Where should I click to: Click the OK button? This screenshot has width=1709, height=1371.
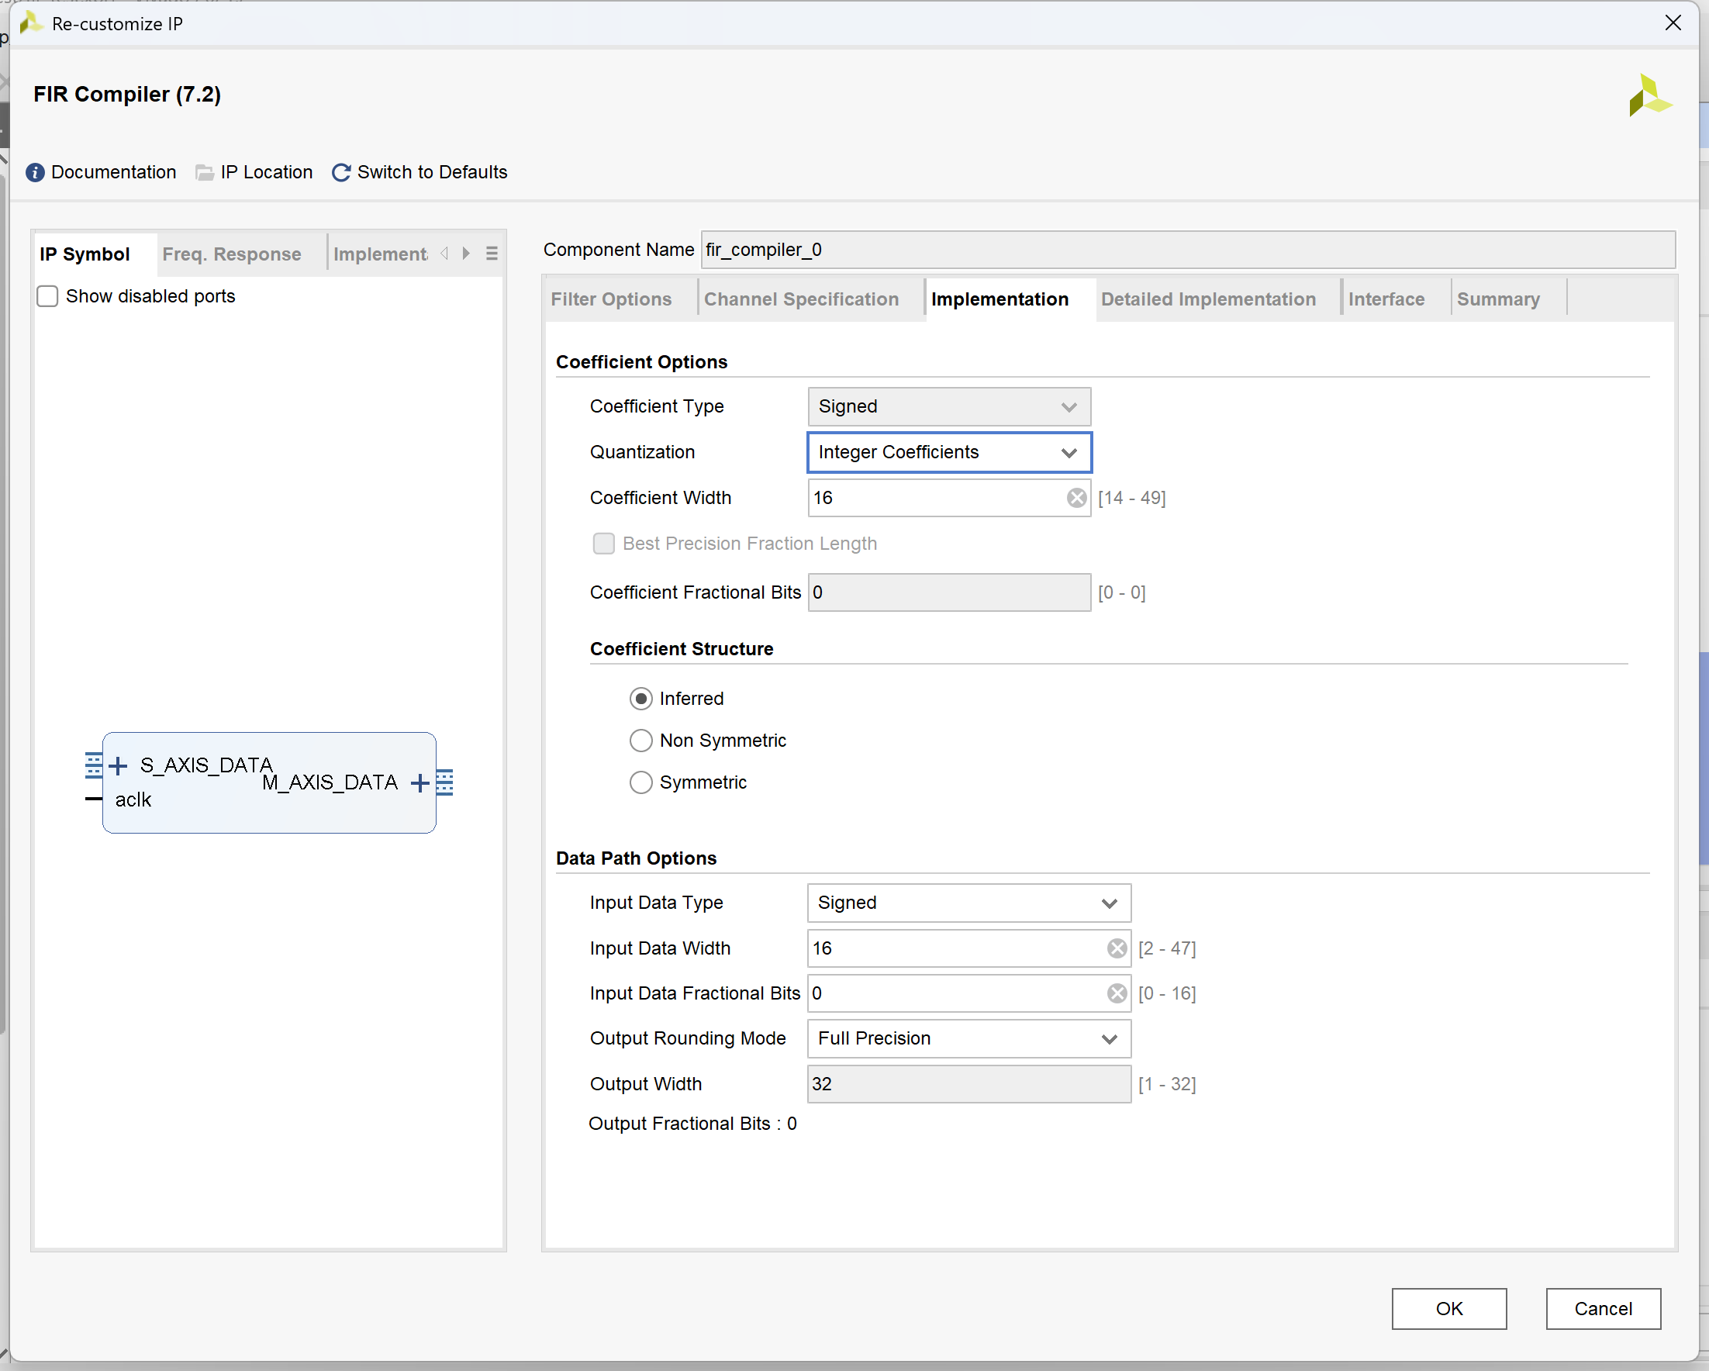pos(1448,1308)
